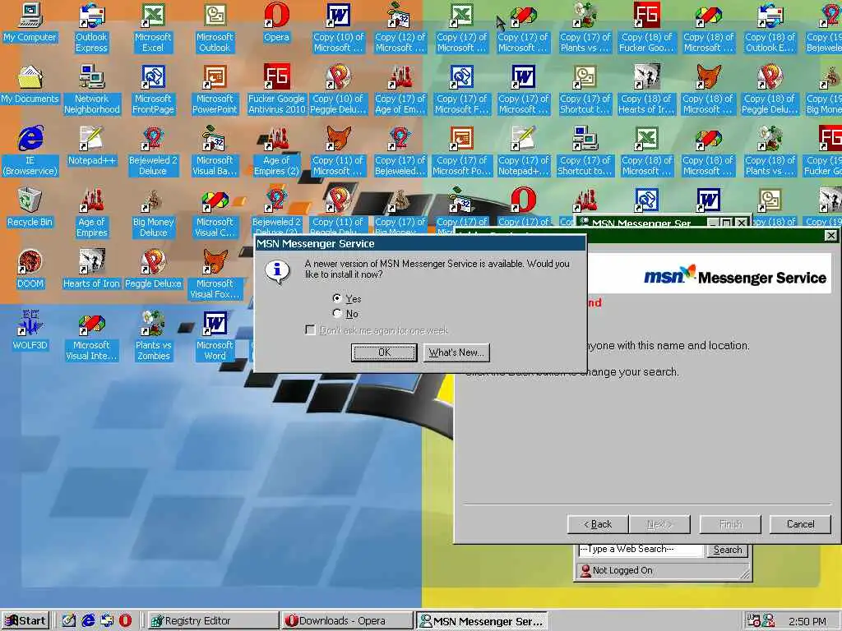
Task: Select the Microsoft Visual Inte... shortcut
Action: pos(91,336)
